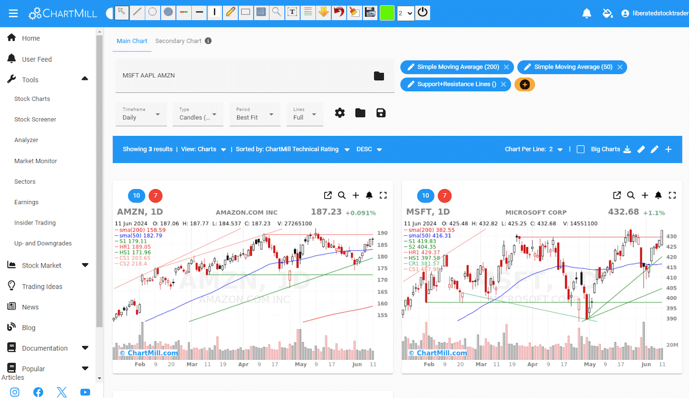Screen dimensions: 689x398
Task: Remove Support+Resistance Lines indicator
Action: (x=503, y=84)
